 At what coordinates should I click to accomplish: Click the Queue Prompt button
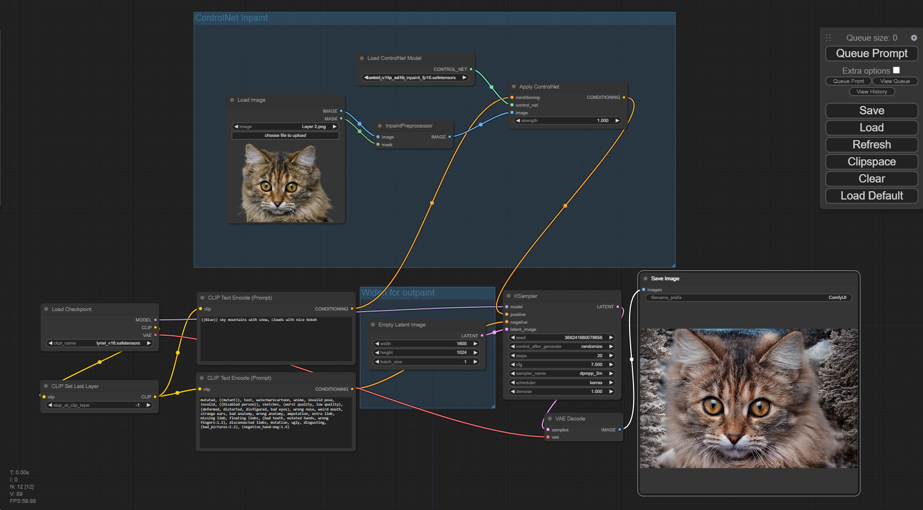(871, 53)
